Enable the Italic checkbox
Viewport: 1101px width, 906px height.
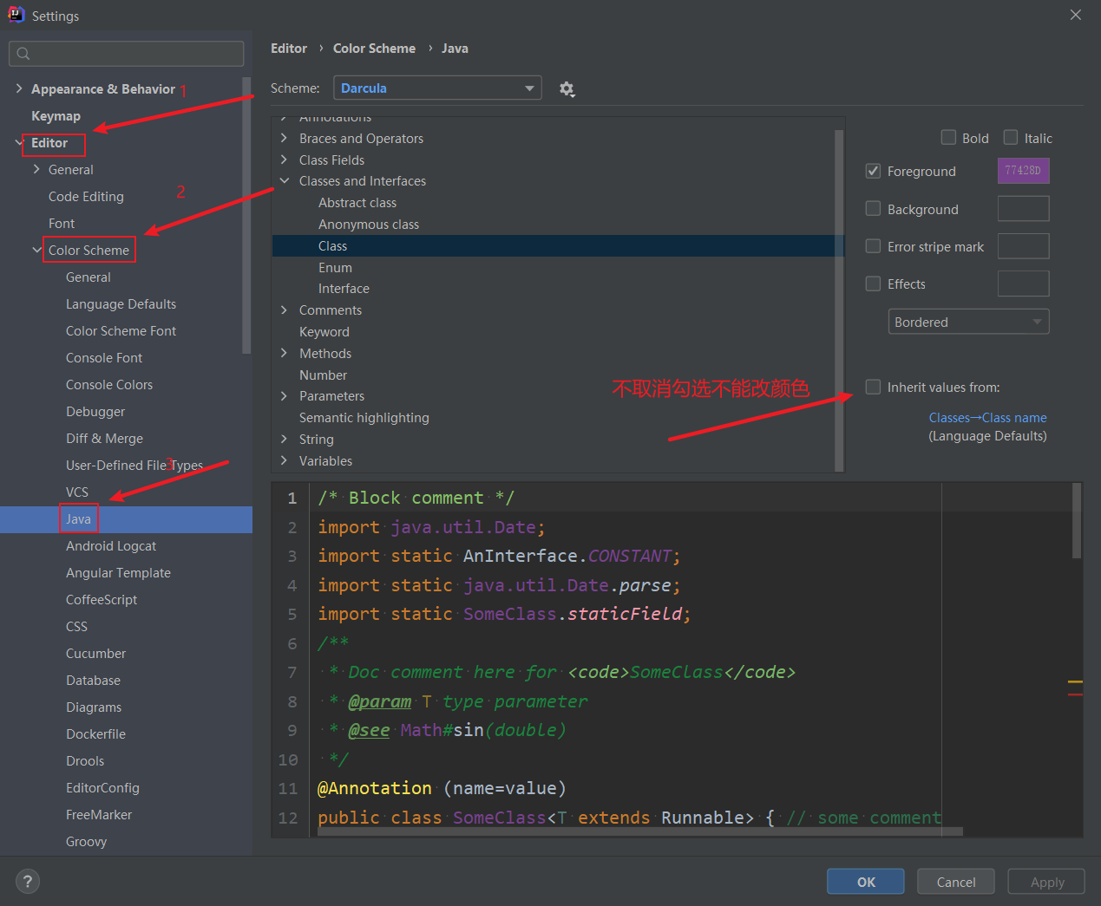pyautogui.click(x=1011, y=137)
